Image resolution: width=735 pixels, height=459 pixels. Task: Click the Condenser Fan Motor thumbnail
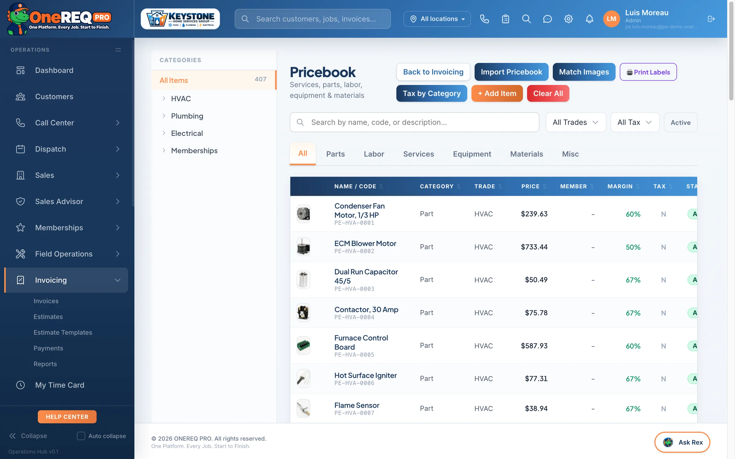point(303,214)
